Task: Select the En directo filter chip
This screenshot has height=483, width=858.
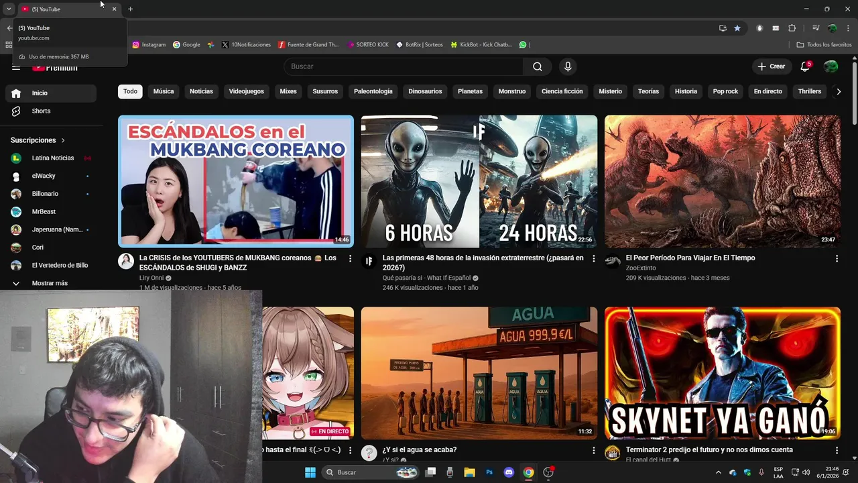Action: coord(768,91)
